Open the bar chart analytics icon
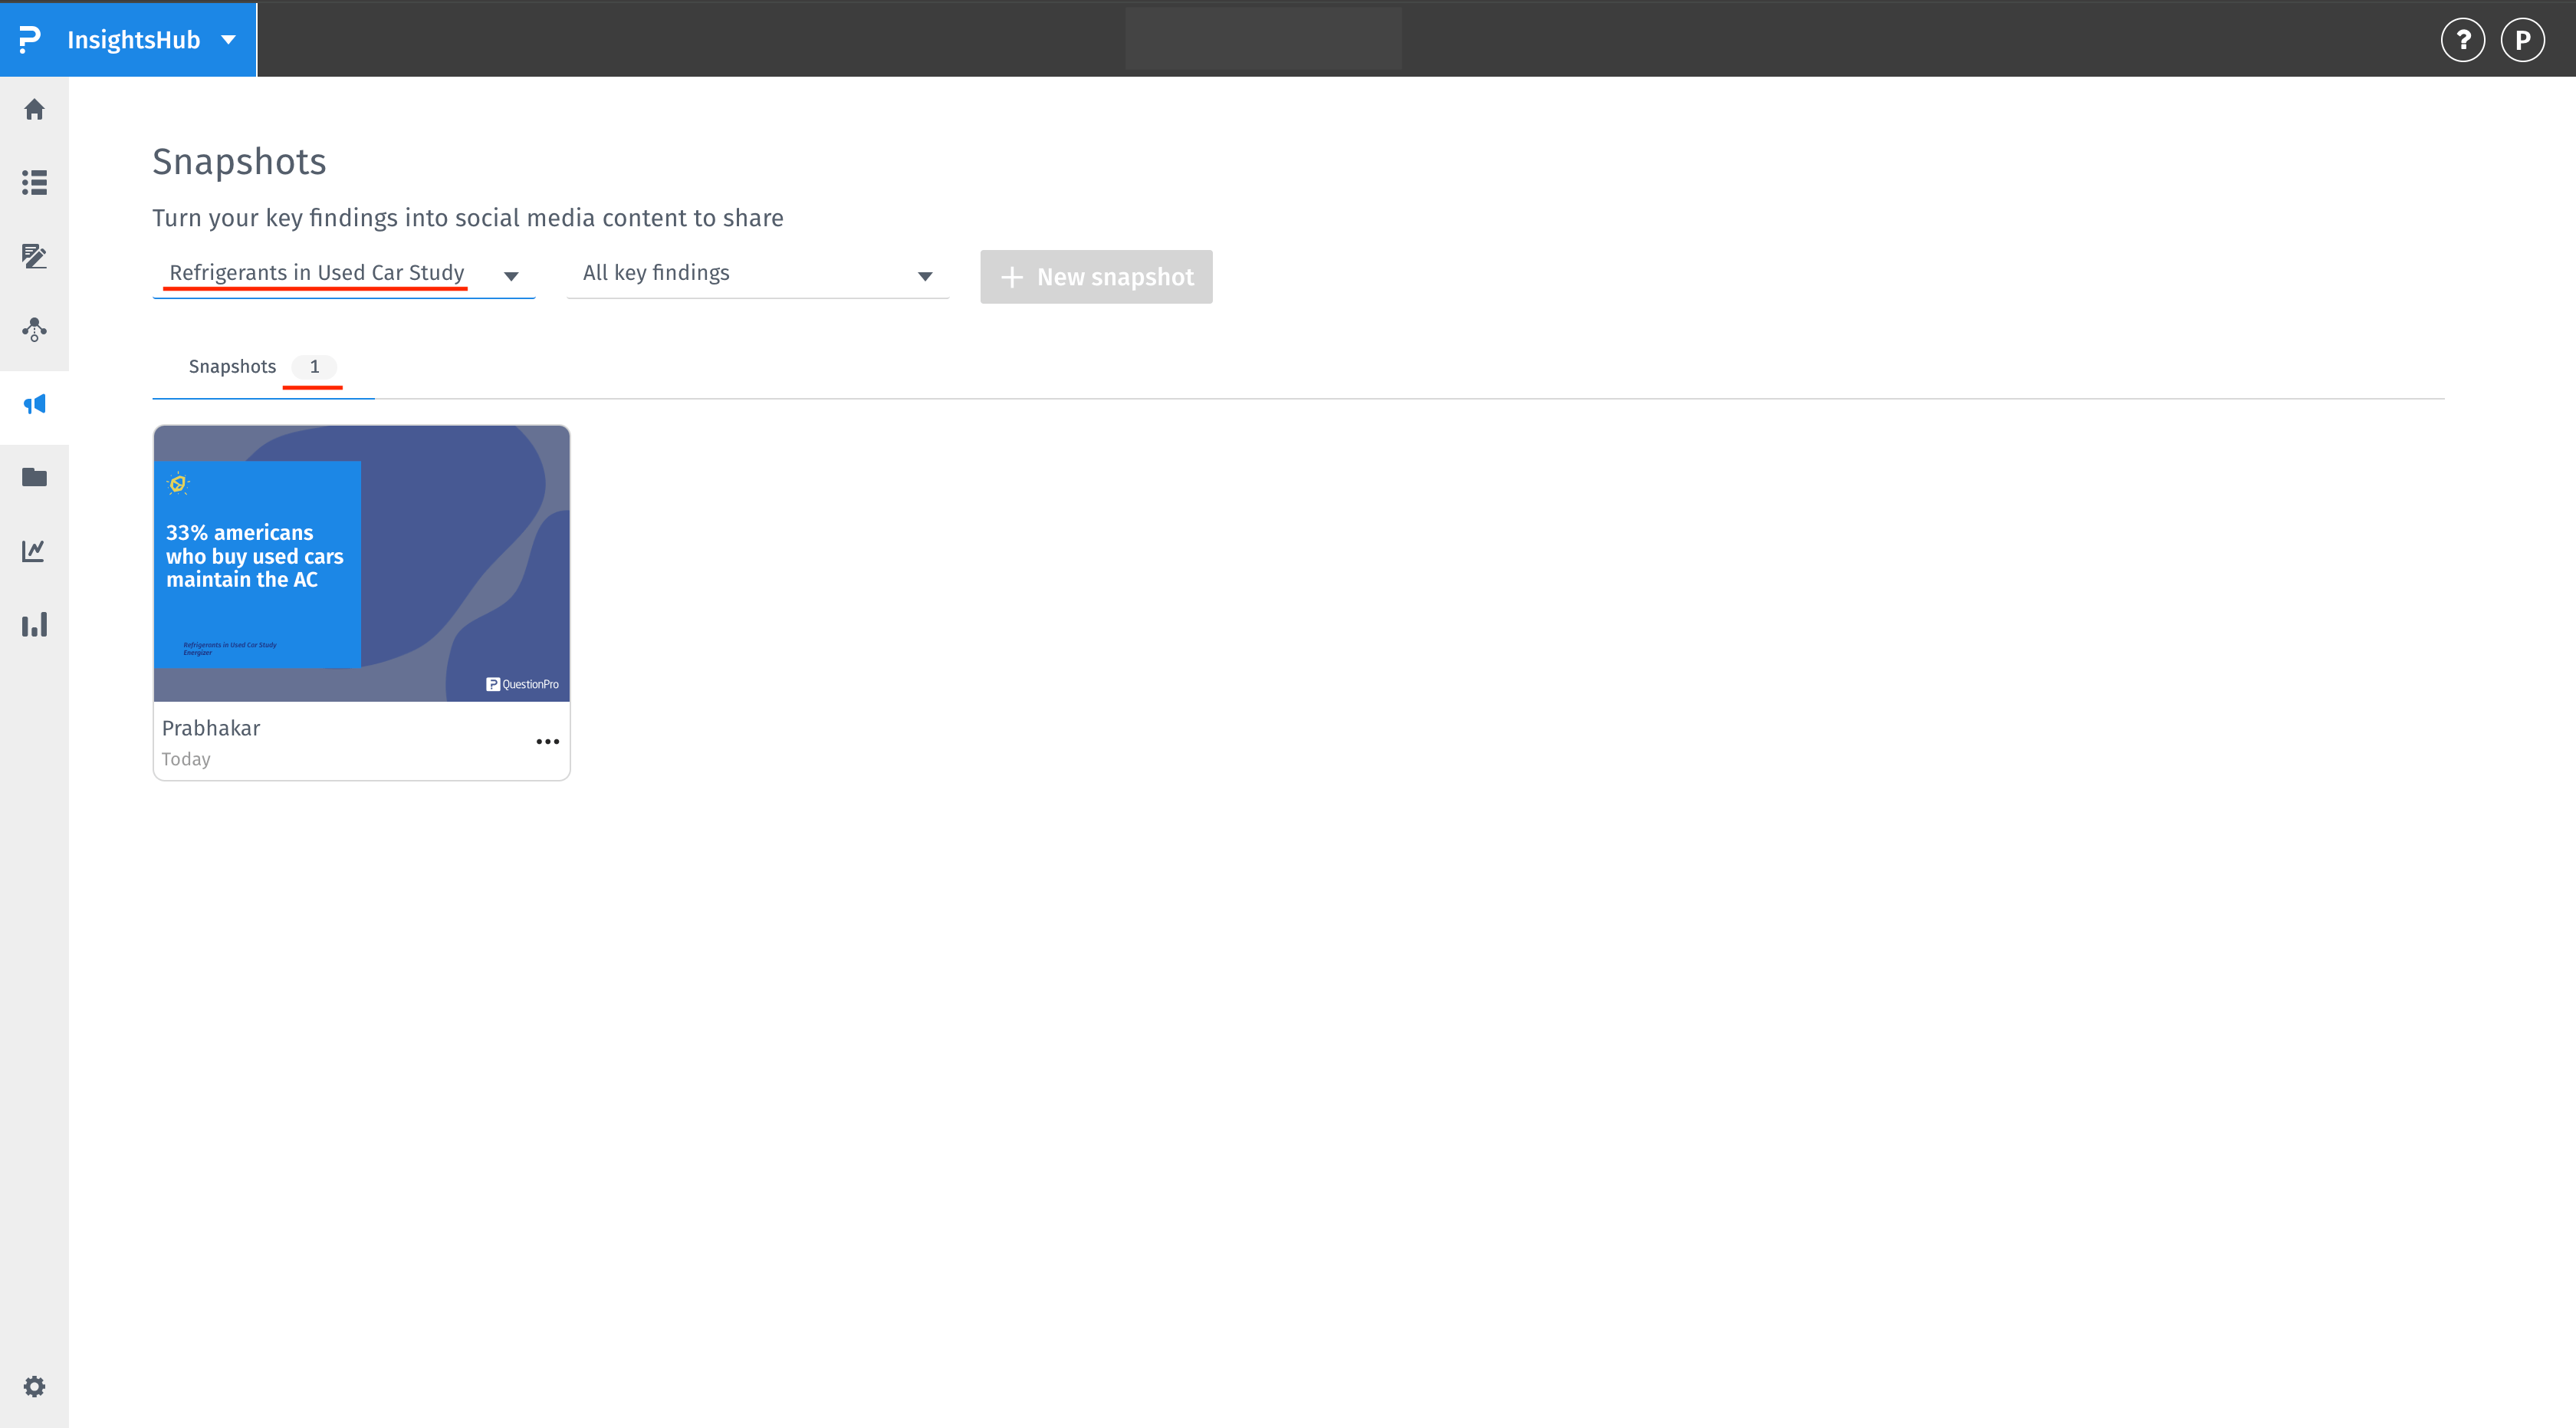 tap(35, 624)
